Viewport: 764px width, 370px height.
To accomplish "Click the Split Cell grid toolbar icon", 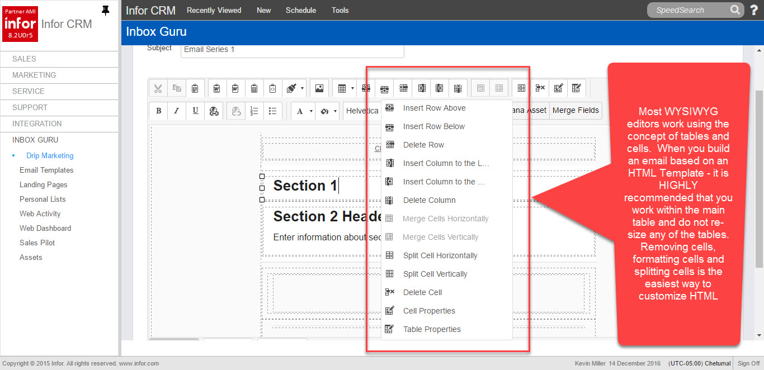I will pos(521,88).
